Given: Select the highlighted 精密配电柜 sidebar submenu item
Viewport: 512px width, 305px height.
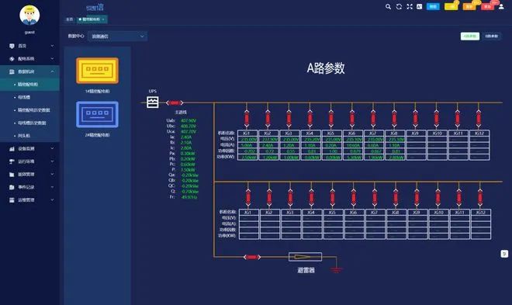Looking at the screenshot, I should click(x=29, y=85).
